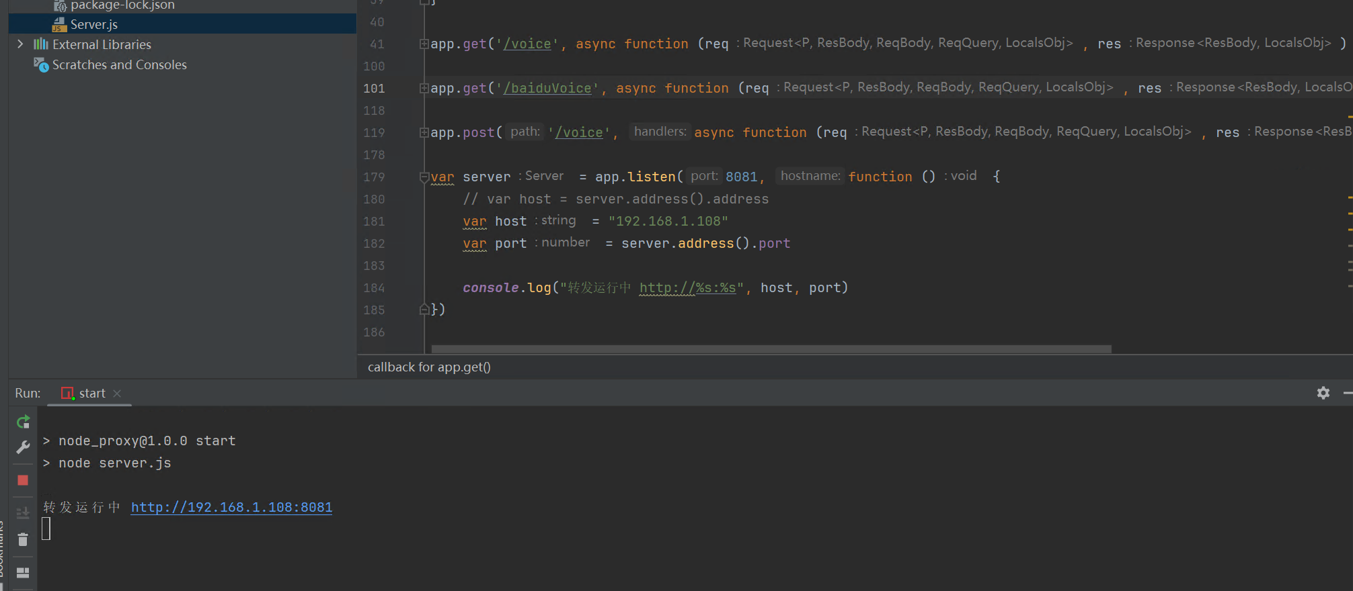The height and width of the screenshot is (591, 1353).
Task: Click the Scroll to End icon
Action: [x=23, y=513]
